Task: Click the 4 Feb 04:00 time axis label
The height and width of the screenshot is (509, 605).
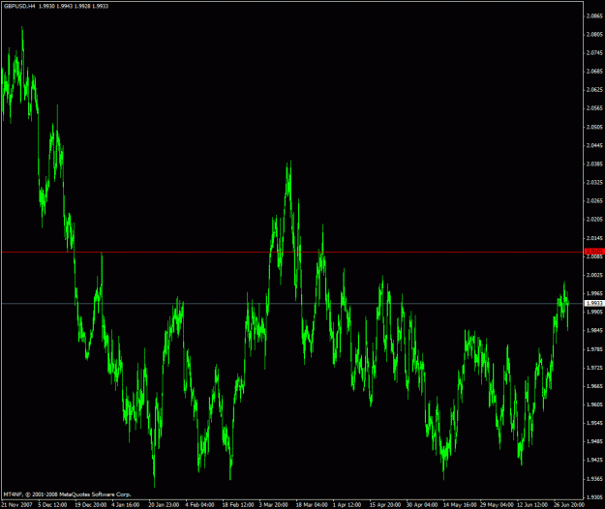Action: point(199,505)
